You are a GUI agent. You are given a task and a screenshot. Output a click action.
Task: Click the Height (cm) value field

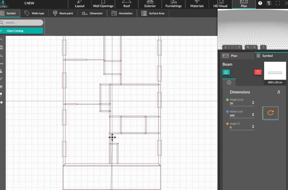tap(240, 103)
